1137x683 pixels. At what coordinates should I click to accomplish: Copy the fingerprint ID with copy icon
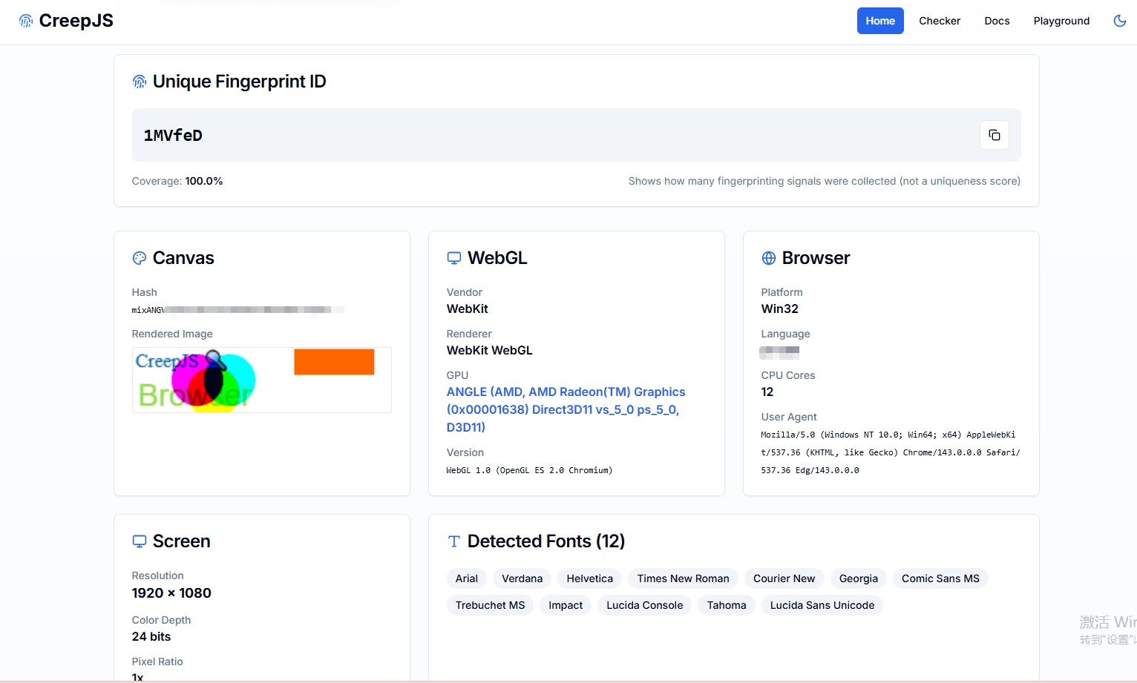click(x=994, y=135)
